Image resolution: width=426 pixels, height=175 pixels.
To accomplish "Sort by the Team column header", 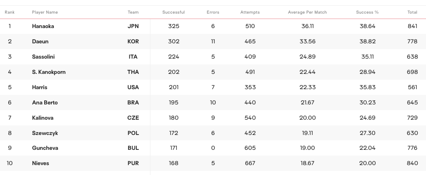I will (133, 12).
